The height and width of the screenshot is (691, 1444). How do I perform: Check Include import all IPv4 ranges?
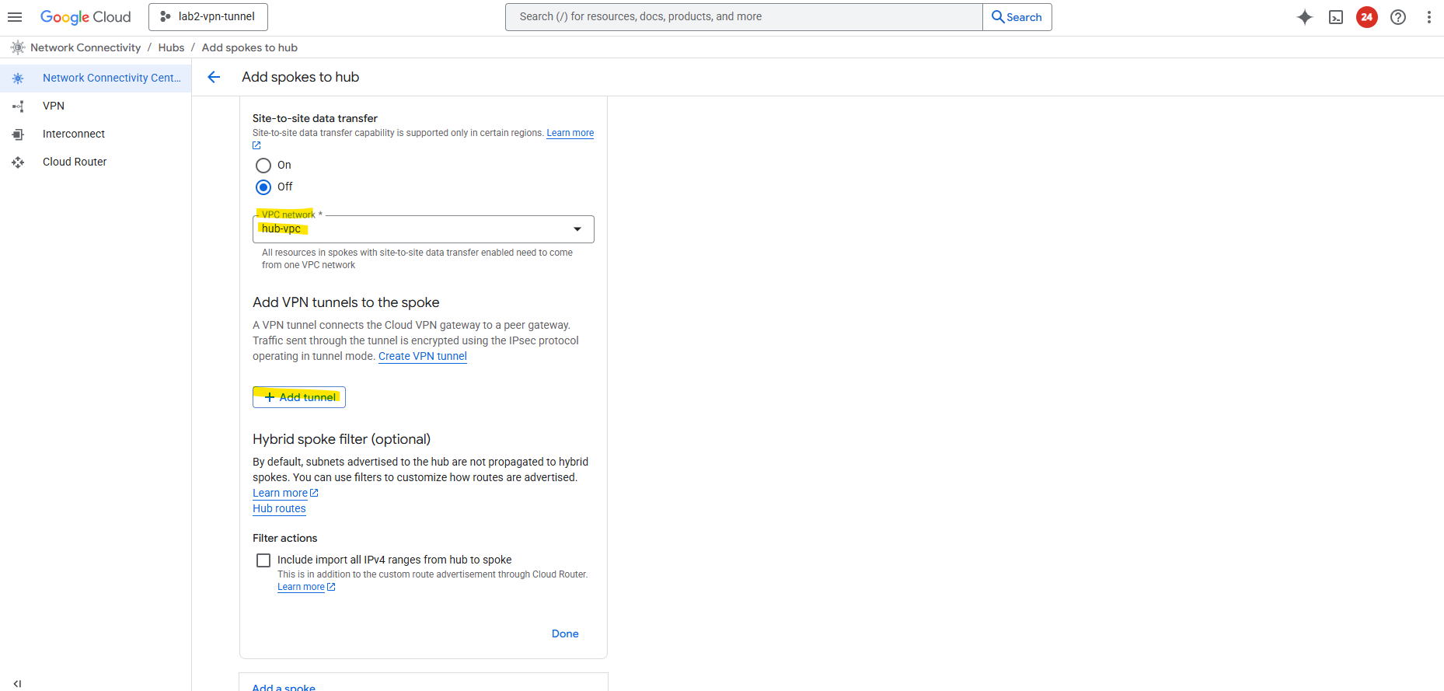click(x=263, y=560)
